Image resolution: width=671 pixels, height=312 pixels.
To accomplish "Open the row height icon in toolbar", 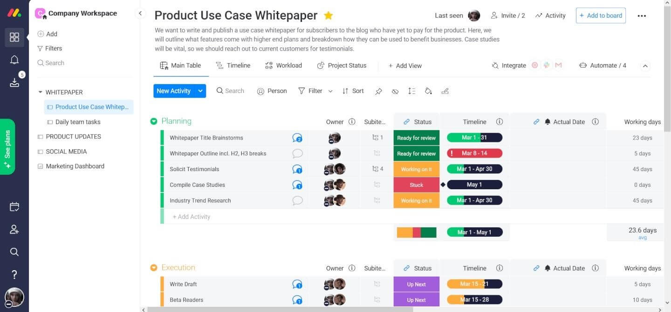I will pyautogui.click(x=411, y=91).
